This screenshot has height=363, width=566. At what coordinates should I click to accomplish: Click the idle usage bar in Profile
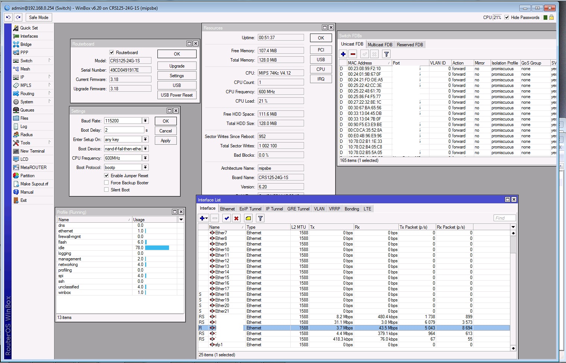pyautogui.click(x=157, y=248)
